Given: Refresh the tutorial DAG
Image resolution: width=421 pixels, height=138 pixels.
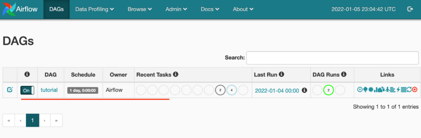Looking at the screenshot, I should click(x=409, y=89).
